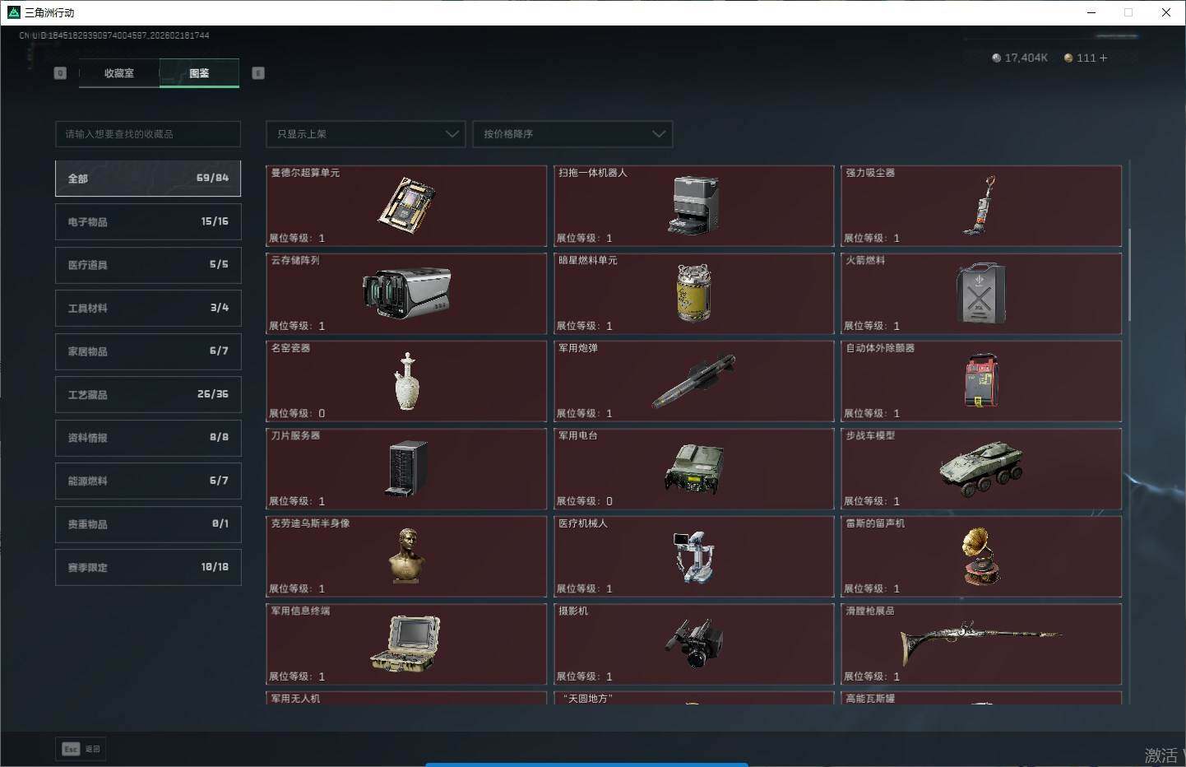
Task: Click the E key hint icon
Action: [x=258, y=73]
